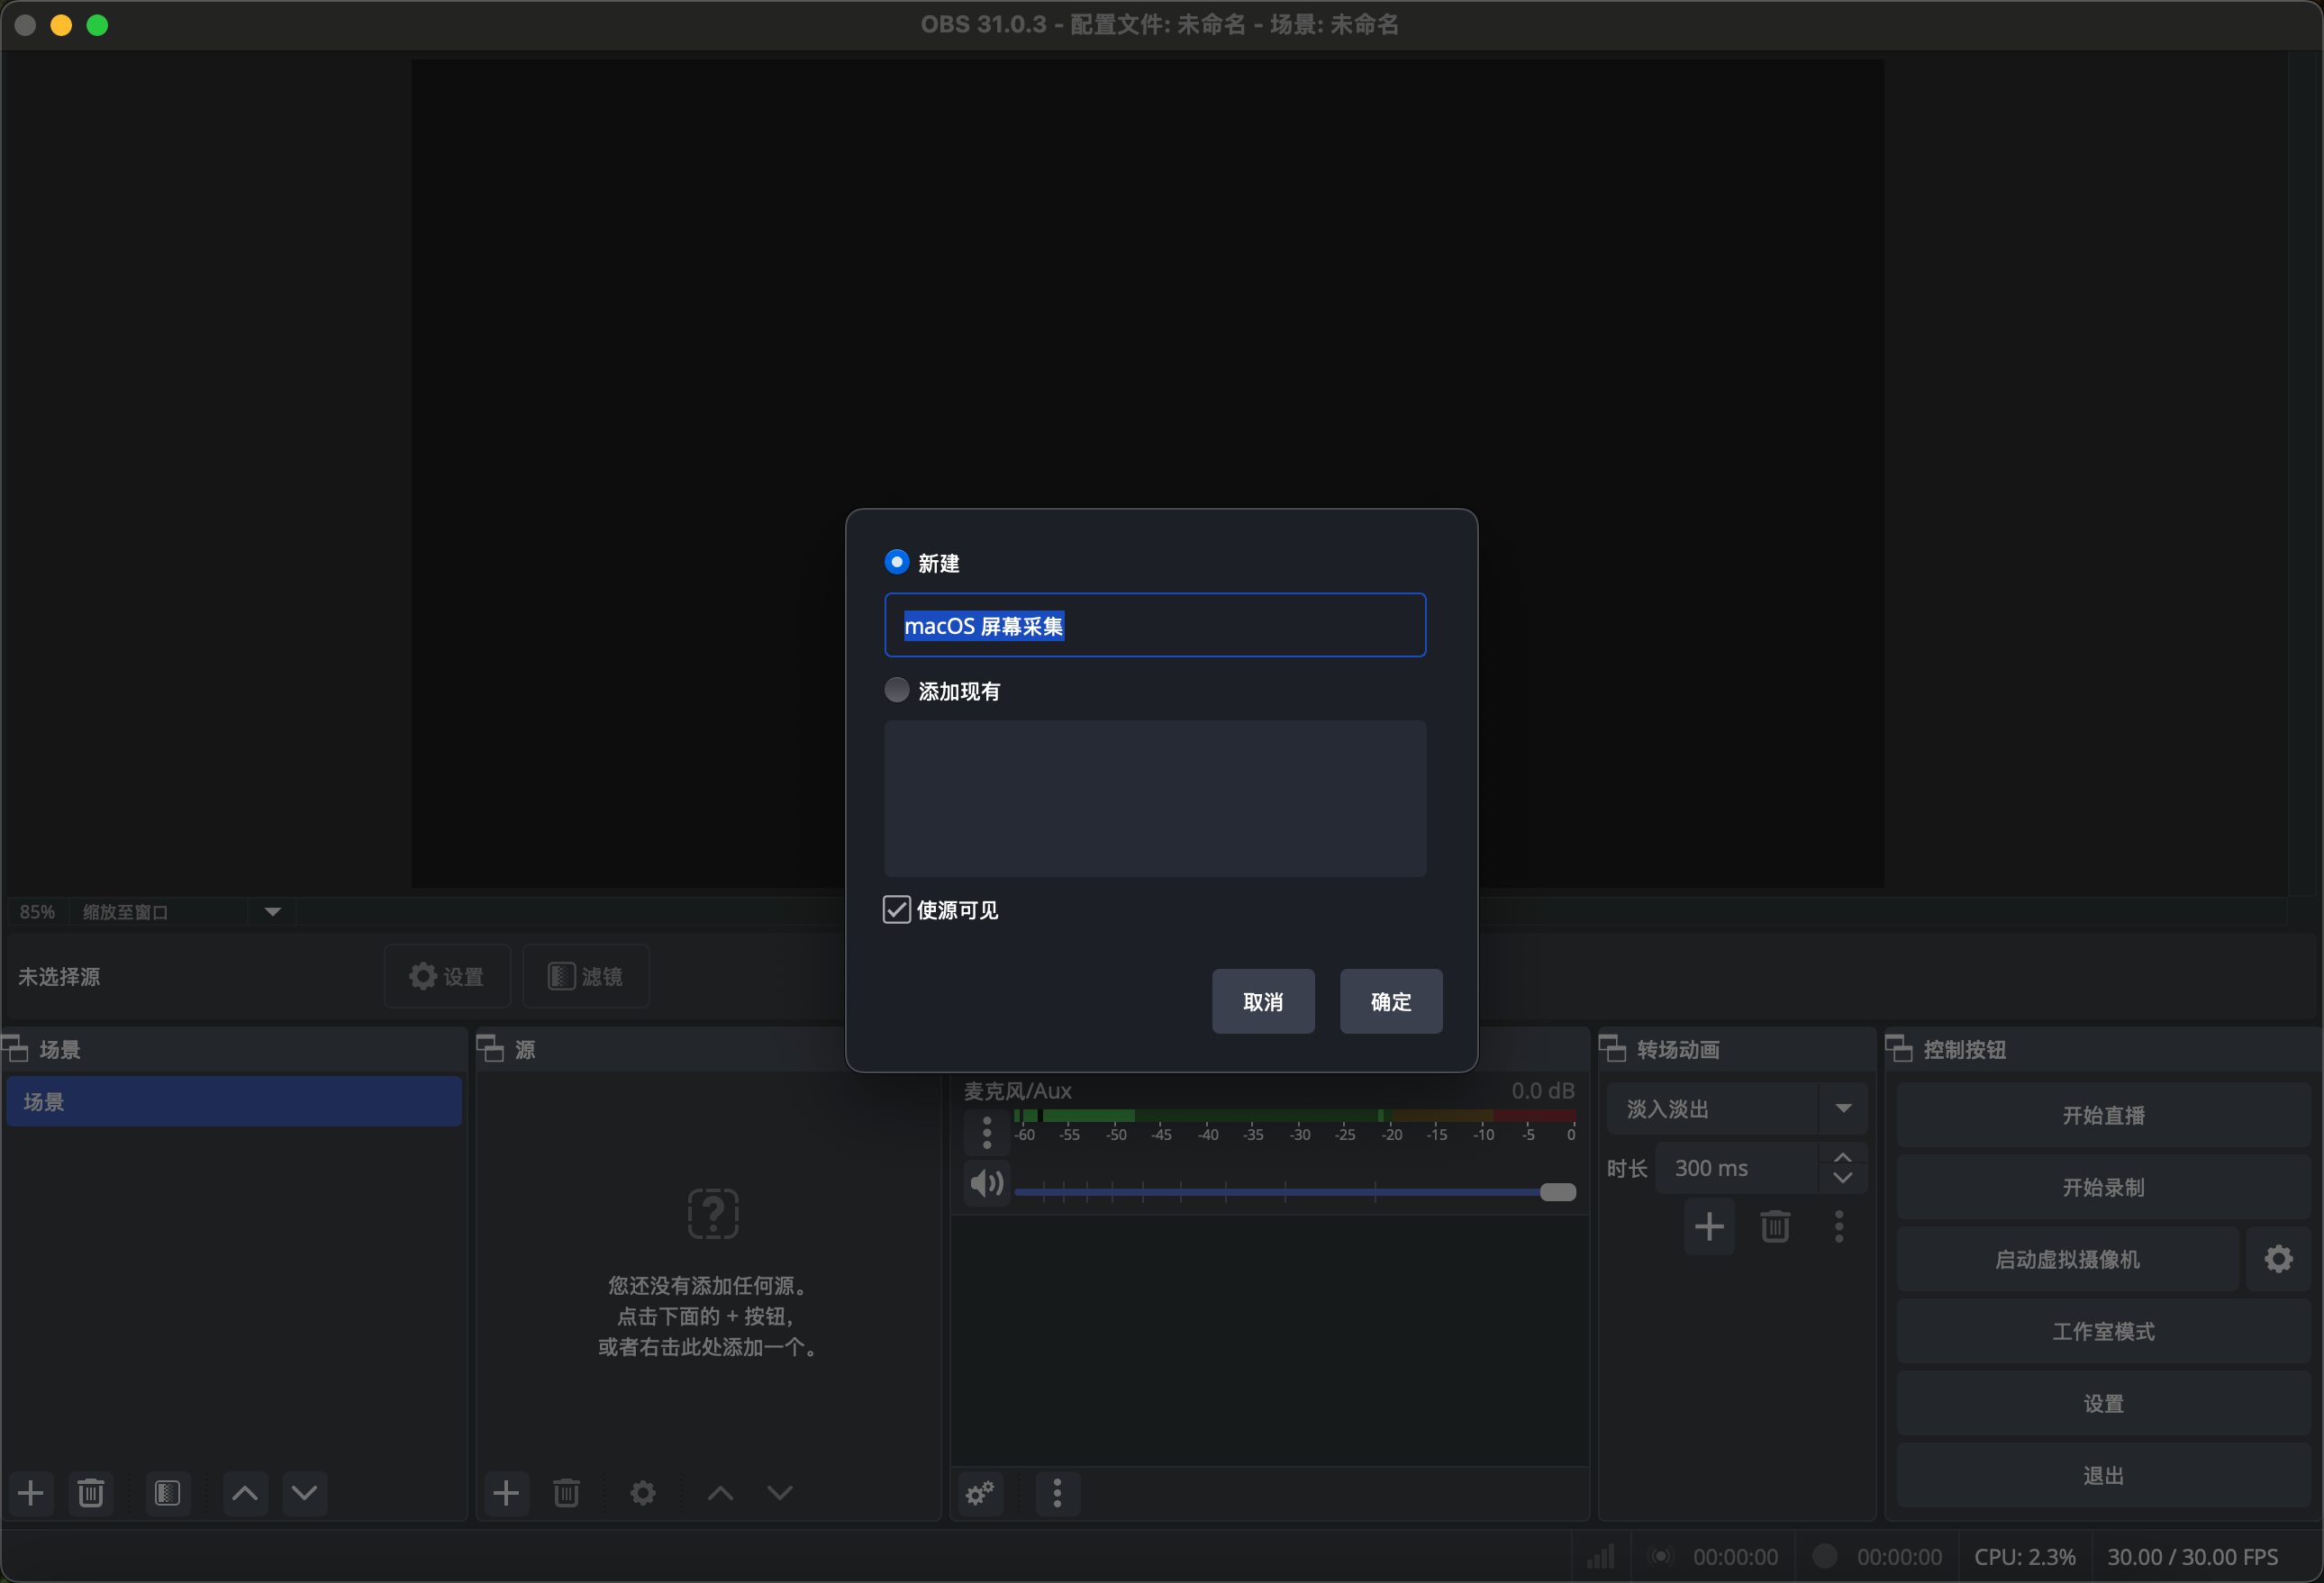The image size is (2324, 1583).
Task: Click add scene plus icon
Action: (31, 1493)
